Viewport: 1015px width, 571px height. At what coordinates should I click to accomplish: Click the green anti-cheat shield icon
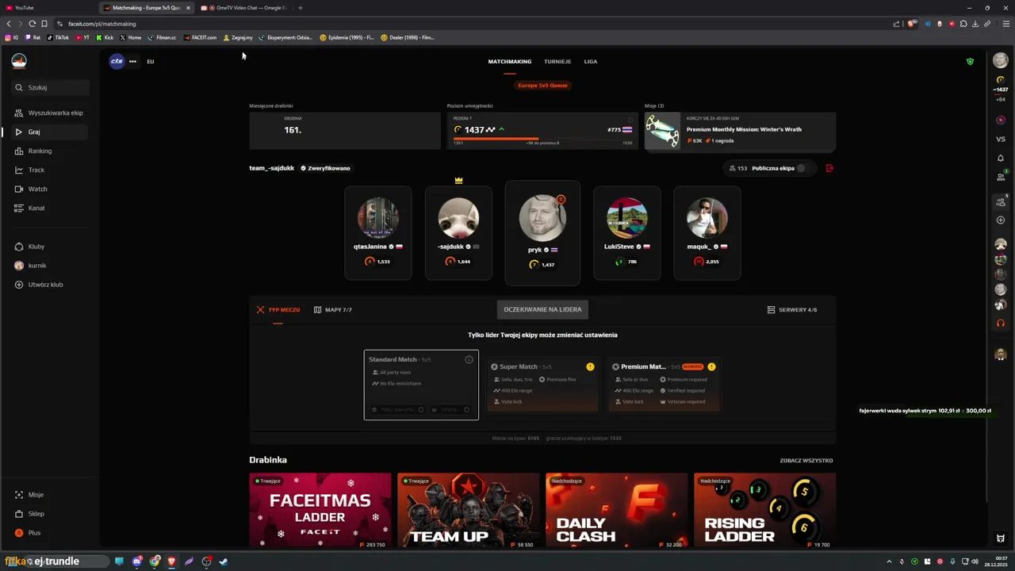pos(970,61)
